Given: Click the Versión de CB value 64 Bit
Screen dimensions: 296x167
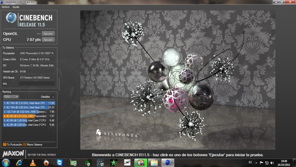Looking at the screenshot, I should pos(37,71).
